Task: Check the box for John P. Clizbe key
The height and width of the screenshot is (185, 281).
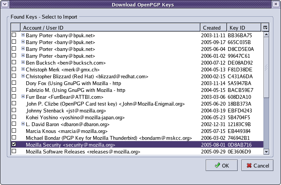Action: click(x=14, y=103)
